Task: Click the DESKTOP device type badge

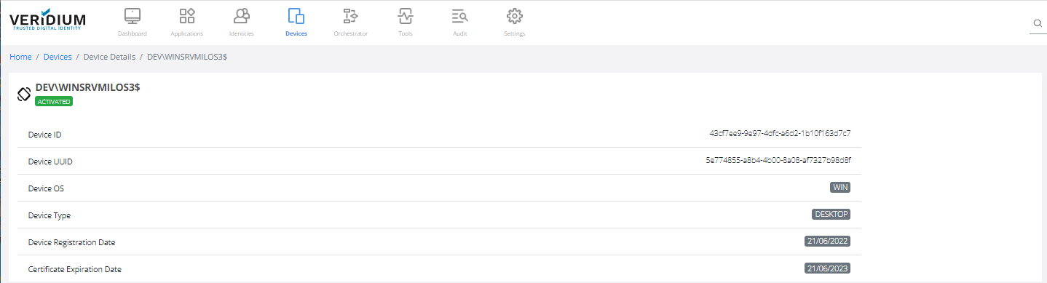Action: pyautogui.click(x=831, y=215)
